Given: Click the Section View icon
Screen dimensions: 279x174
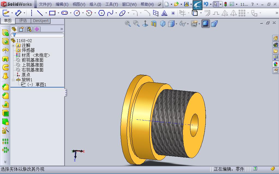Looking at the screenshot, I should point(154,24).
